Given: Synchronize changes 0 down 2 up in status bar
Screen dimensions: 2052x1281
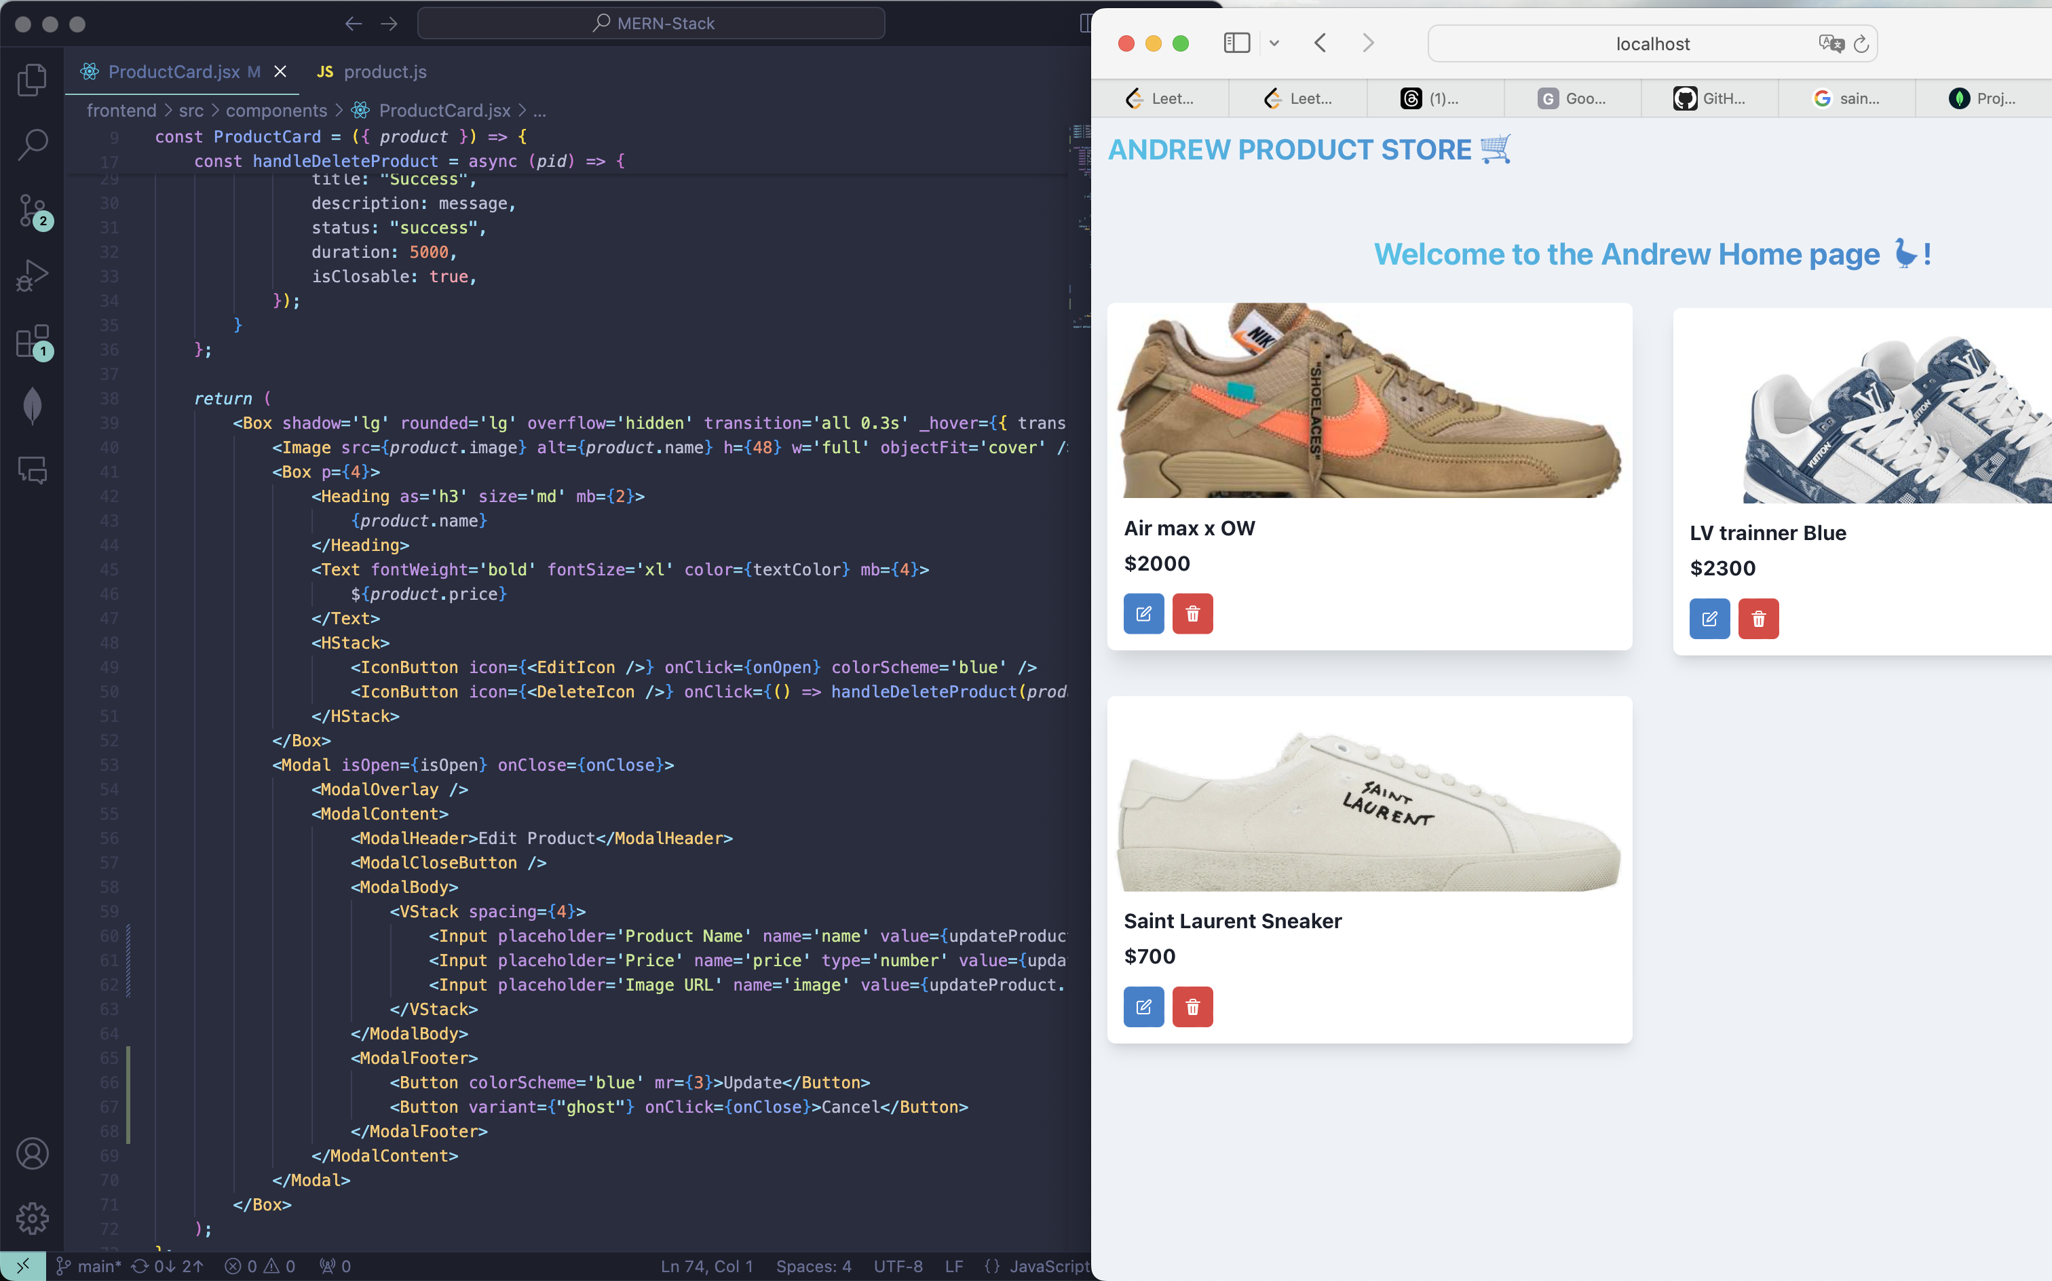Looking at the screenshot, I should 168,1266.
